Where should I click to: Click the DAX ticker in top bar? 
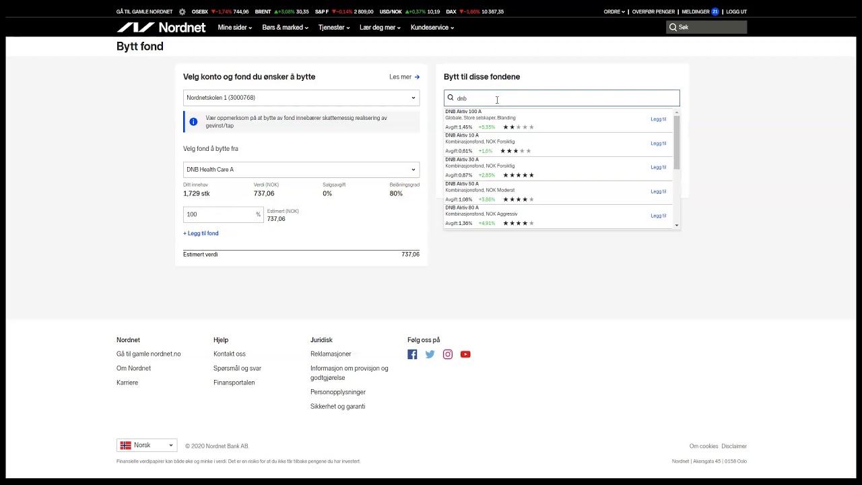point(475,11)
